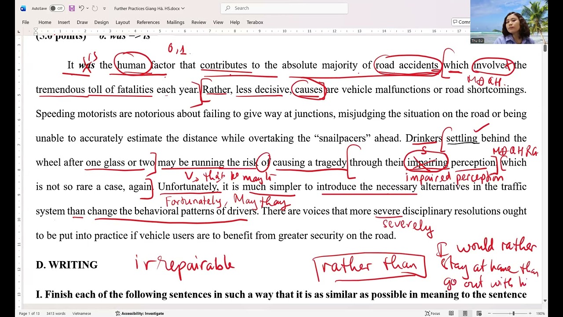Open the document title dropdown
563x317 pixels.
point(183,8)
